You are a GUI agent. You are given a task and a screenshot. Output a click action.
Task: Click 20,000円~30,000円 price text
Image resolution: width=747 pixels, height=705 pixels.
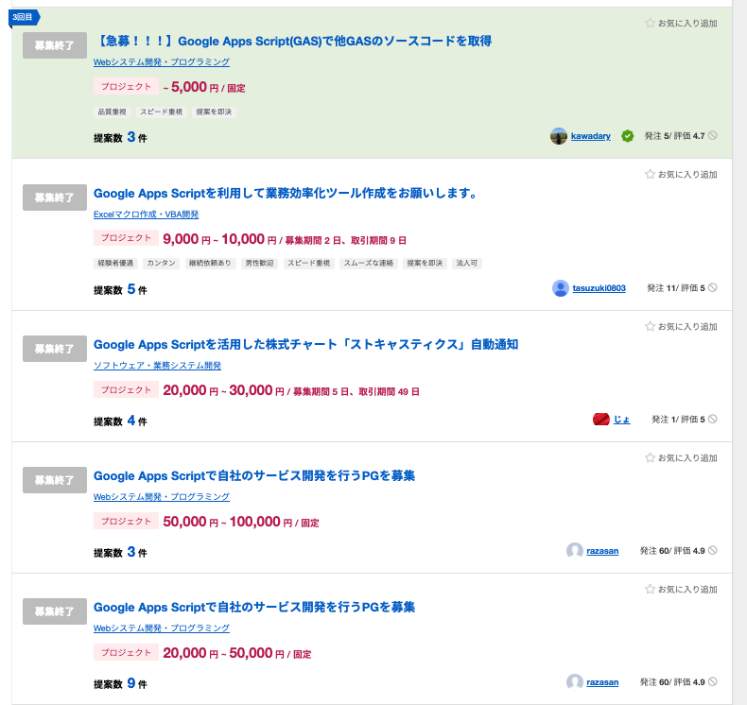(x=224, y=390)
